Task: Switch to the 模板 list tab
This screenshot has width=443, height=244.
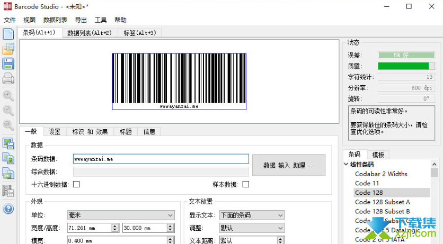Action: 378,155
